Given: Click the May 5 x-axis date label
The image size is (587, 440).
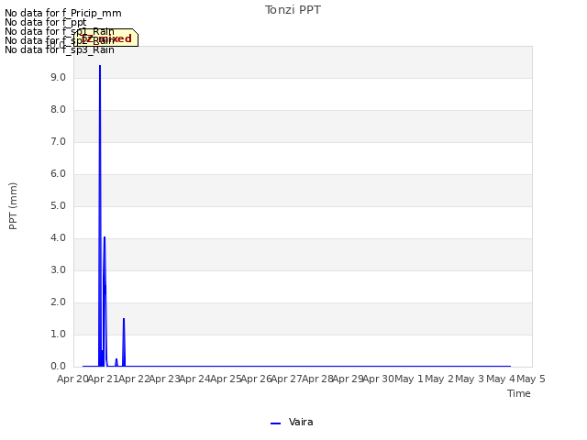Looking at the screenshot, I should 531,379.
